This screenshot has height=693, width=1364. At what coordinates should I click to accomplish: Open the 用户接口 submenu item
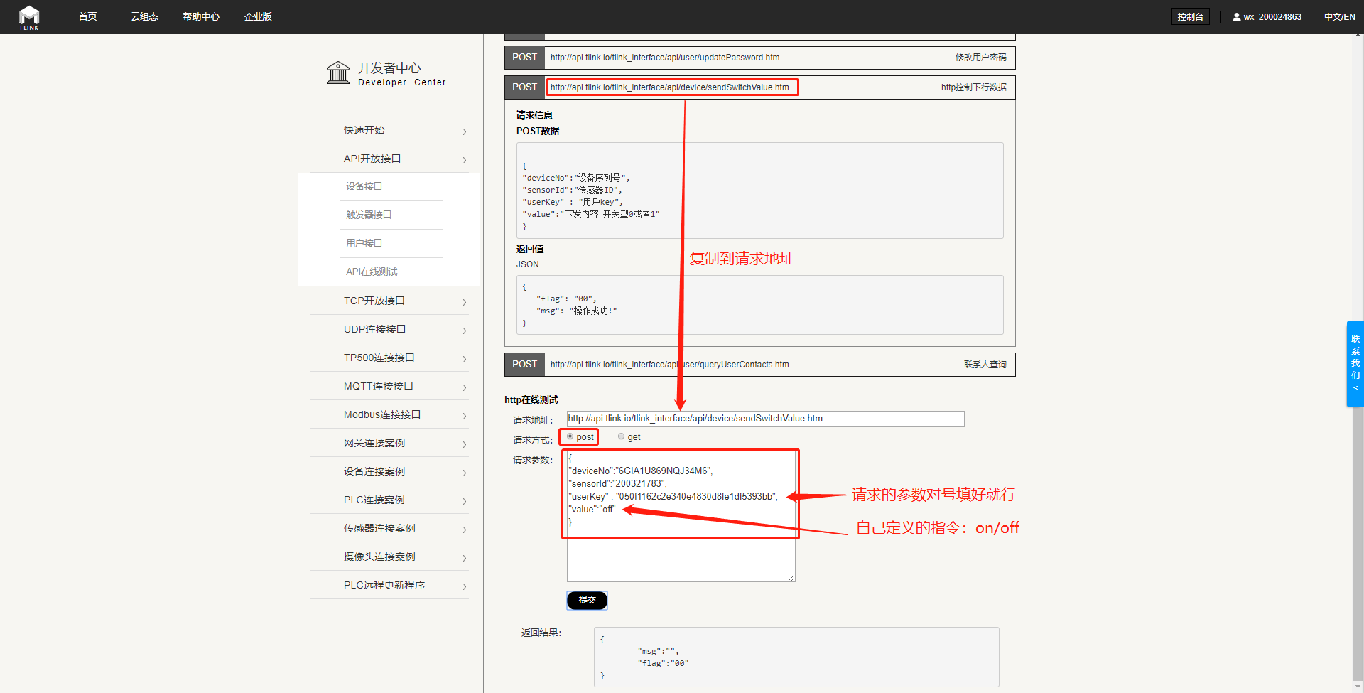pos(364,243)
